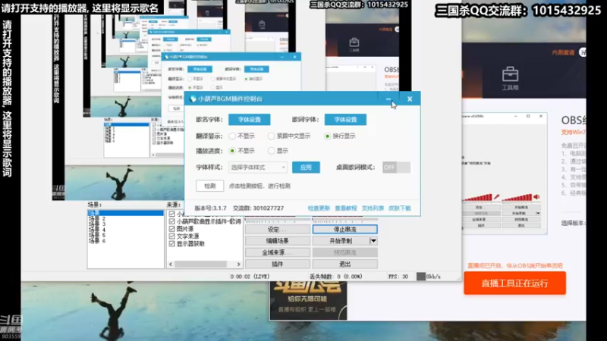Click the 交流群 301027727 text
The width and height of the screenshot is (607, 341).
pyautogui.click(x=258, y=208)
